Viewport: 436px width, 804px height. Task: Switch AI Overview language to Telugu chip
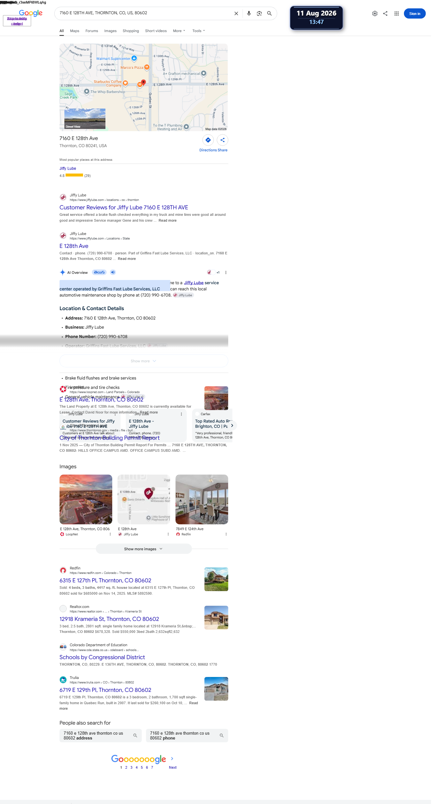(99, 272)
